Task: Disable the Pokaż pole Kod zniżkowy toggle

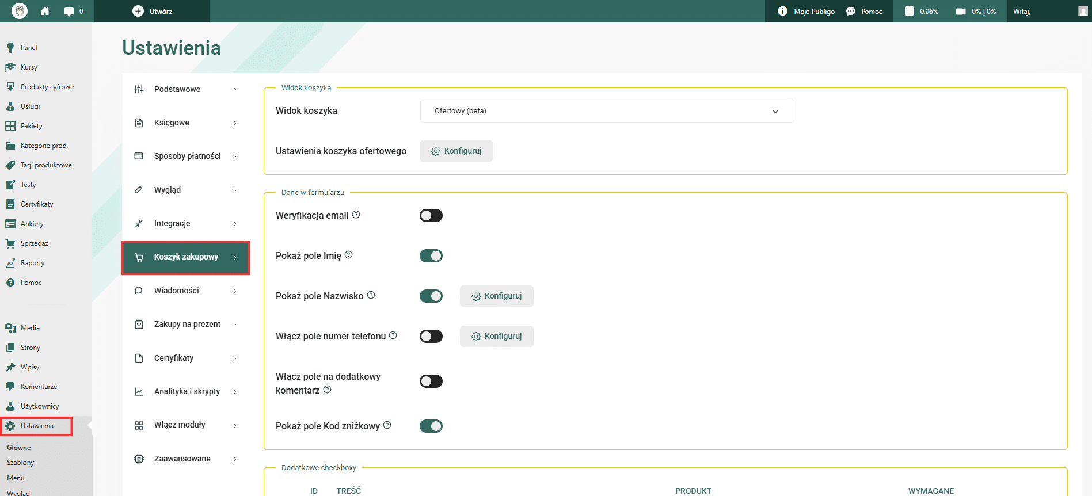Action: [431, 426]
